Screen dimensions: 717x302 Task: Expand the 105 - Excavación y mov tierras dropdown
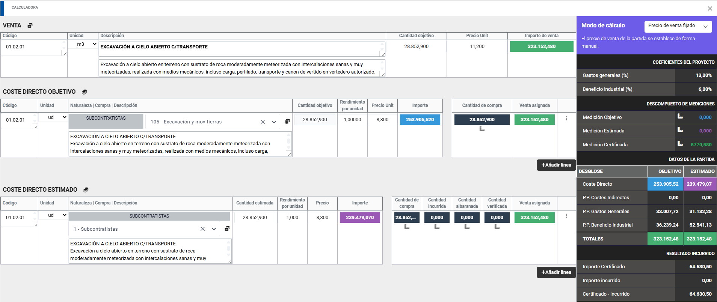click(274, 122)
